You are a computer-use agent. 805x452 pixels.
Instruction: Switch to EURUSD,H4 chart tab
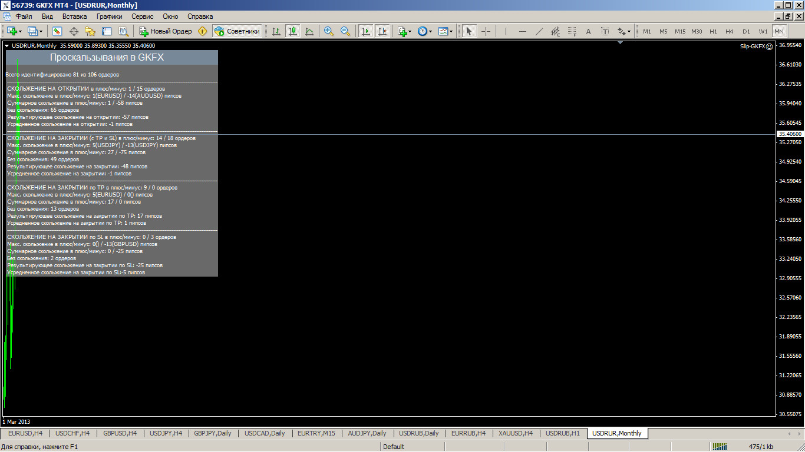pyautogui.click(x=25, y=433)
